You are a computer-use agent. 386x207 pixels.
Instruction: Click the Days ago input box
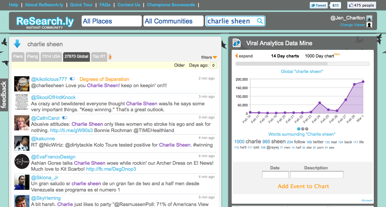pos(213,65)
